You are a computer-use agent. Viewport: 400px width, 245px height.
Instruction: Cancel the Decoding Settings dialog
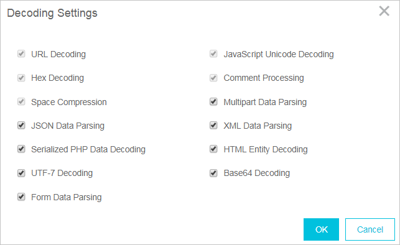pyautogui.click(x=370, y=229)
